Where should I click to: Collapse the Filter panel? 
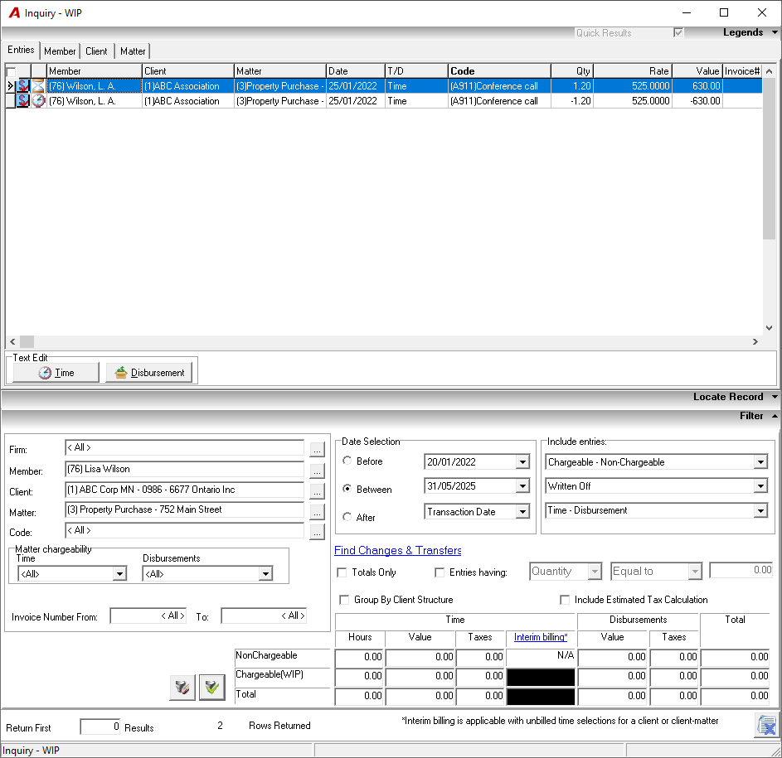tap(775, 416)
